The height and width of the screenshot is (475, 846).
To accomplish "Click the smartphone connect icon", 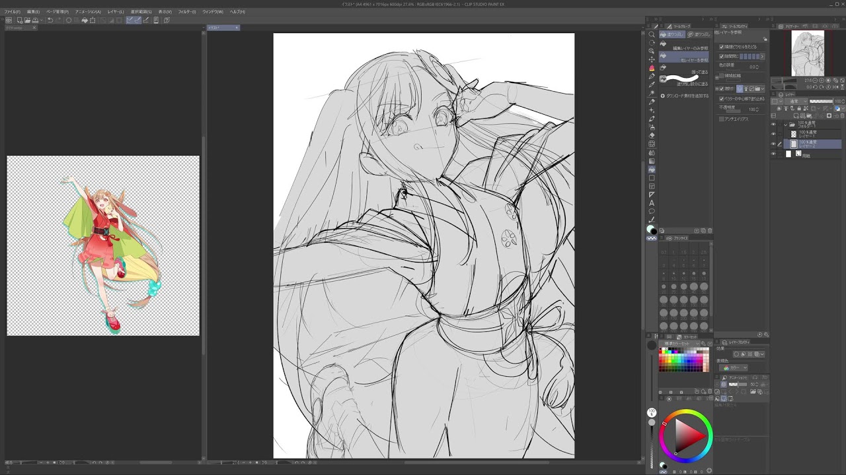I will [x=156, y=20].
